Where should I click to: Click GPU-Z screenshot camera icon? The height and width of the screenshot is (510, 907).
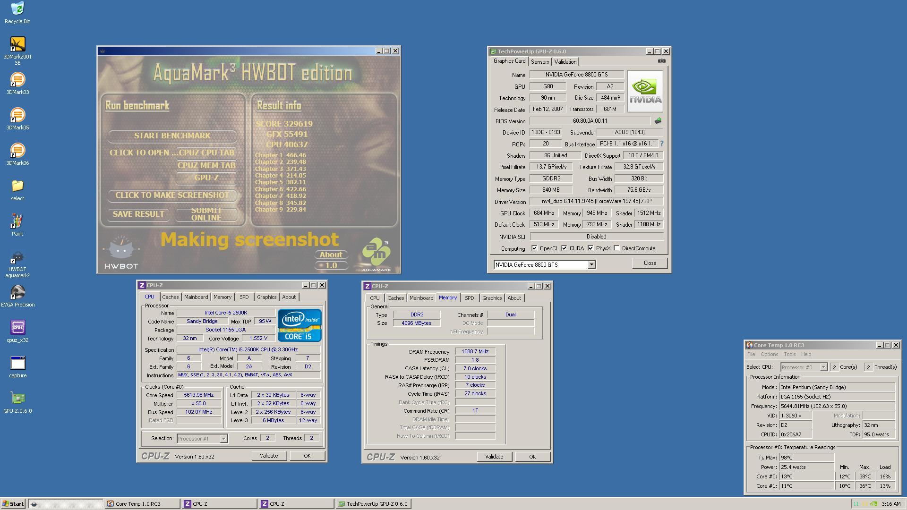click(x=661, y=61)
